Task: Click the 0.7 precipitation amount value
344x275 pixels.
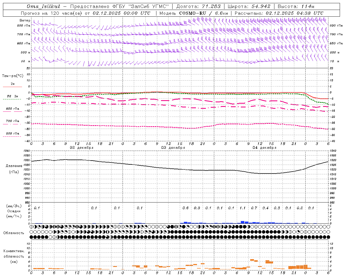Action: click(254, 208)
